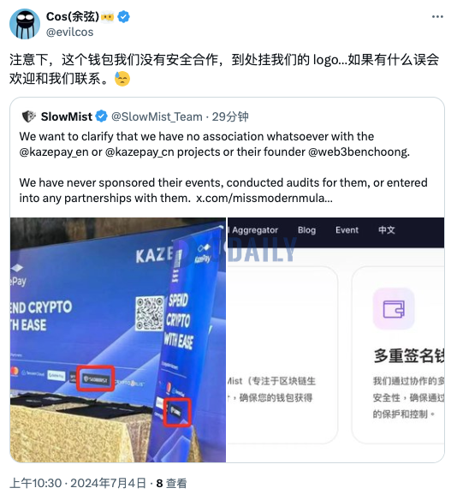The width and height of the screenshot is (457, 500).
Task: Click the Cos(余弦) display name
Action: point(73,16)
